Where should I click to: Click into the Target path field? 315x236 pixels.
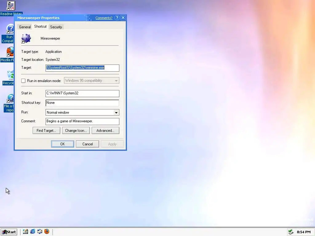(82, 68)
